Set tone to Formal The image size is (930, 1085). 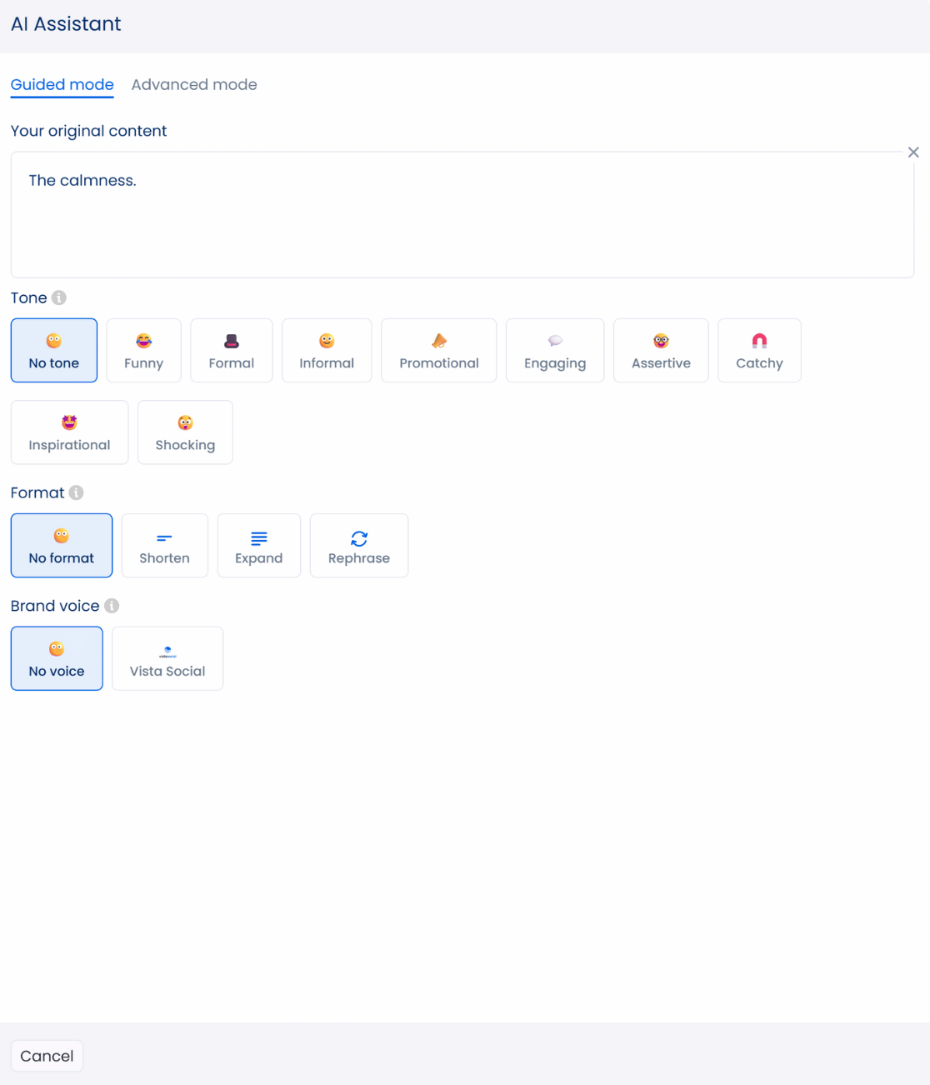click(231, 351)
